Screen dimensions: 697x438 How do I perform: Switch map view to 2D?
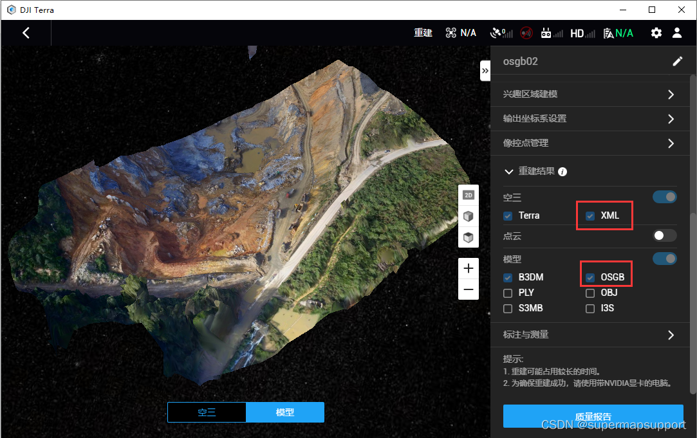click(468, 195)
